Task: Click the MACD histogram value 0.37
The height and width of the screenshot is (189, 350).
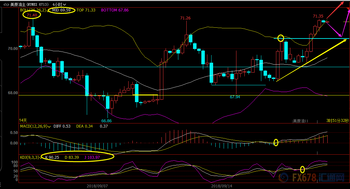Action: pyautogui.click(x=104, y=126)
